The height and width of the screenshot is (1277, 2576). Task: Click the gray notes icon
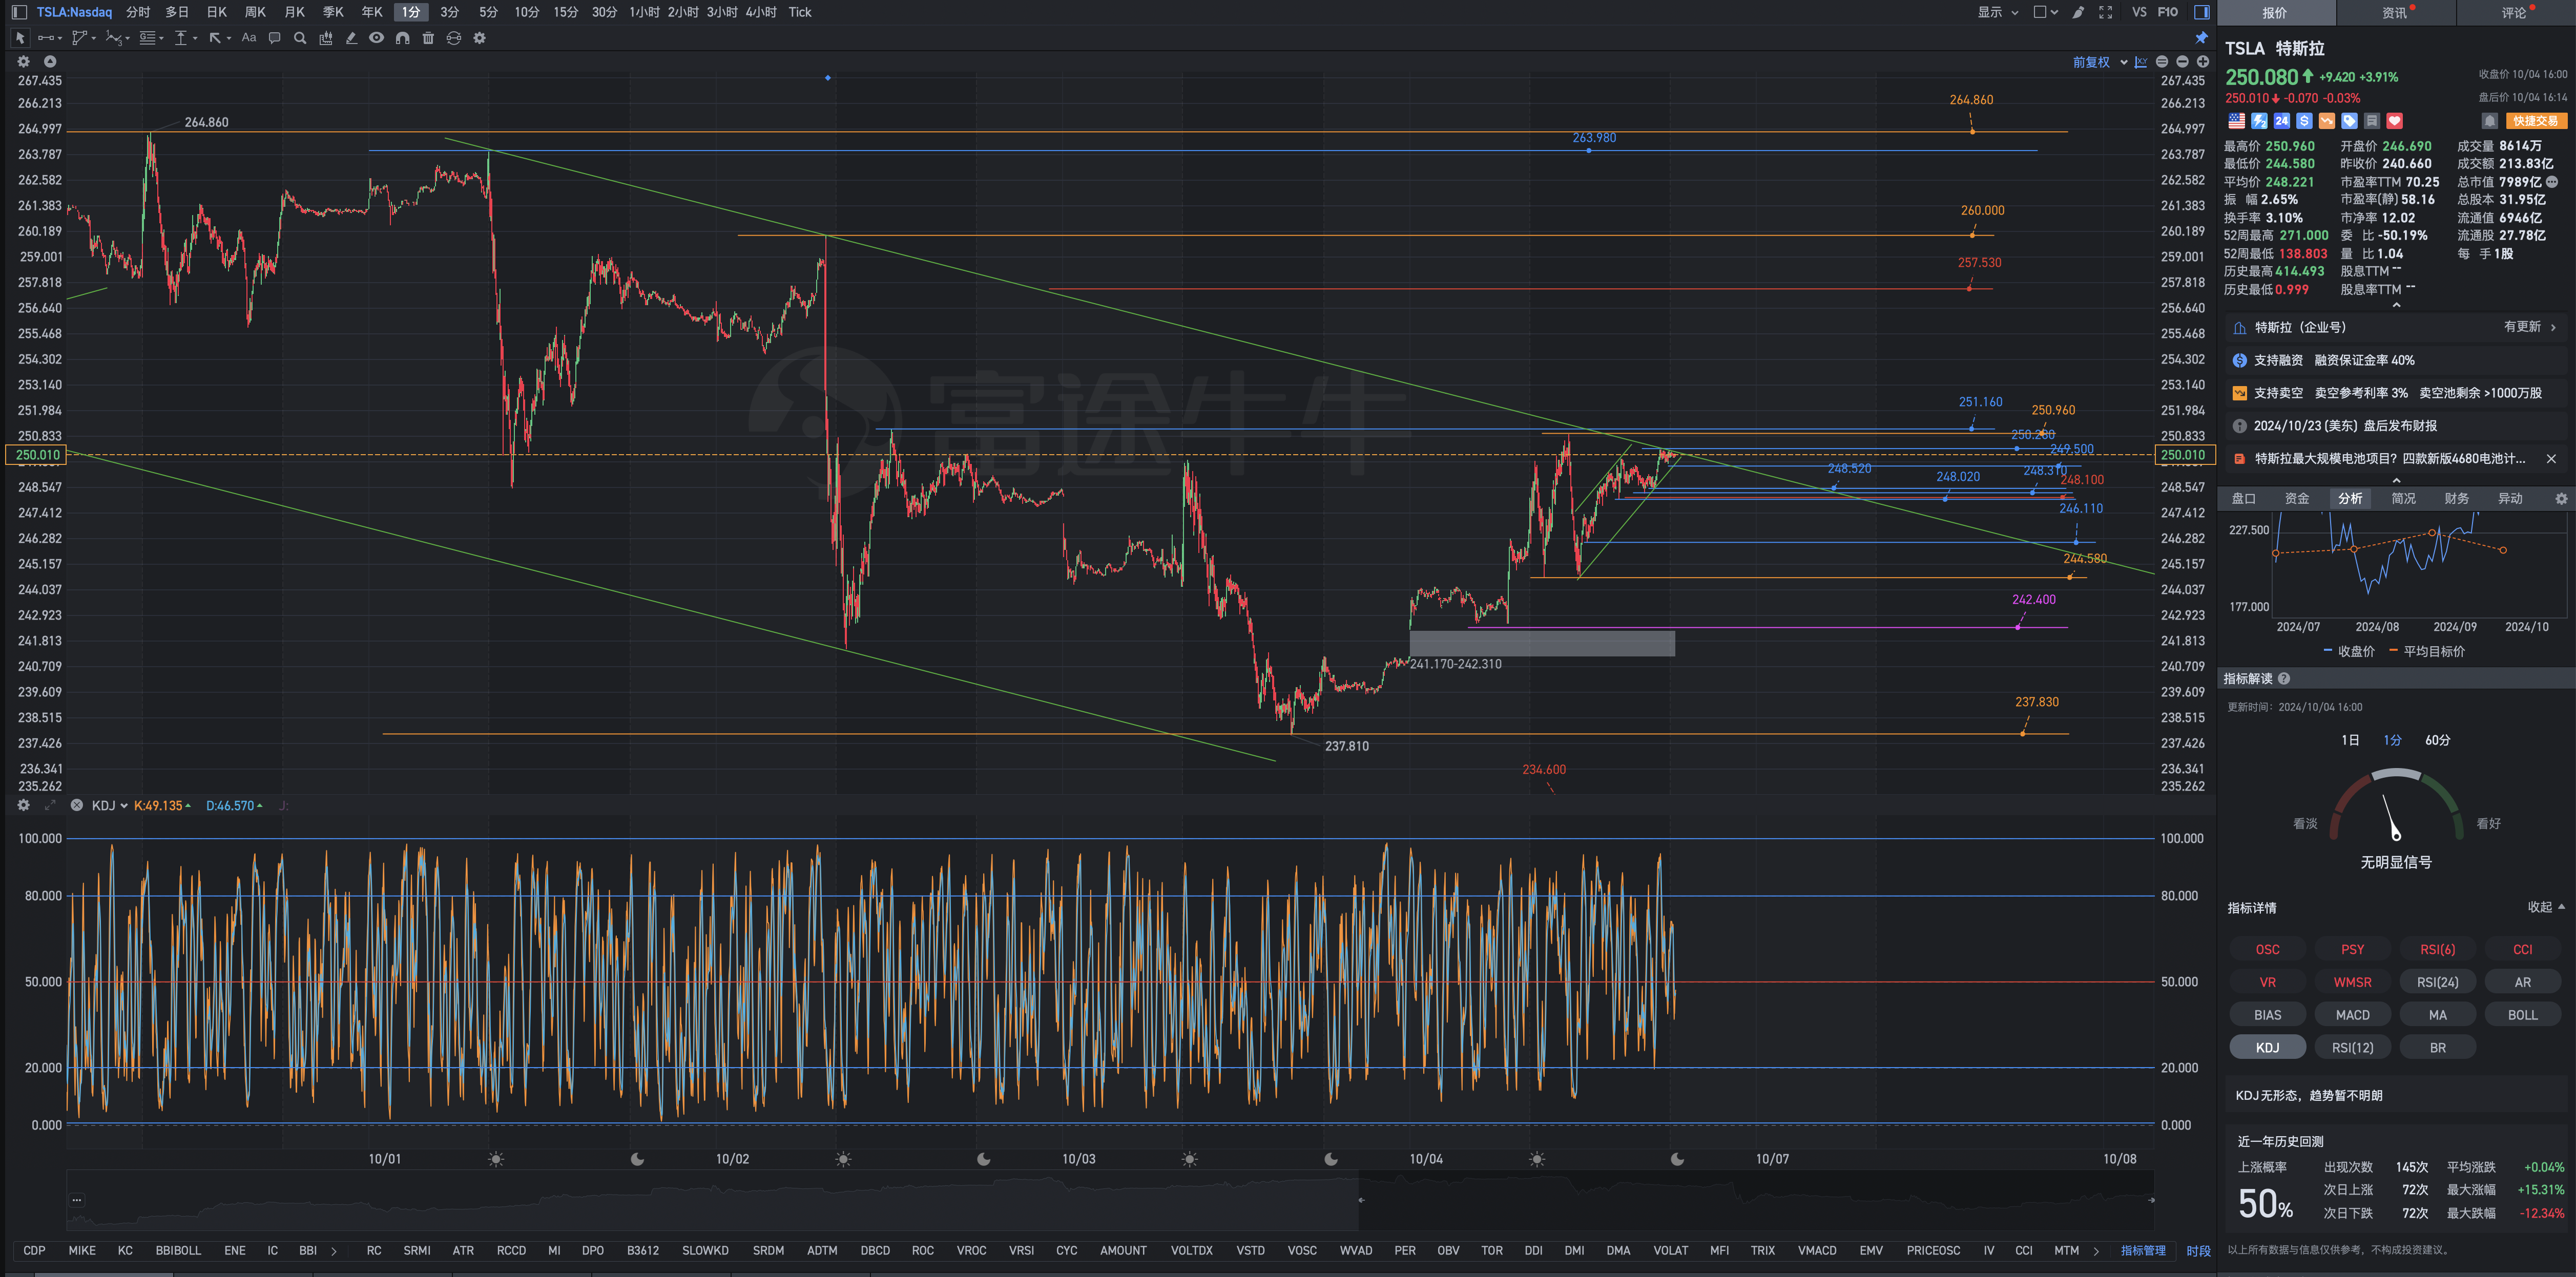click(2372, 121)
